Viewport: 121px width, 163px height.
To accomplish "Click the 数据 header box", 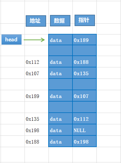I will tap(60, 21).
